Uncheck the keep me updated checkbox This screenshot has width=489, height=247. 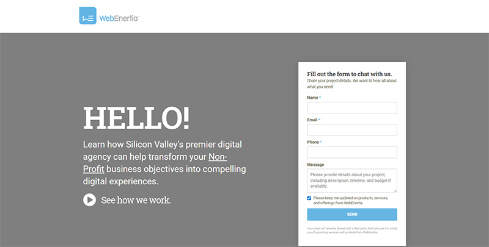pyautogui.click(x=309, y=198)
